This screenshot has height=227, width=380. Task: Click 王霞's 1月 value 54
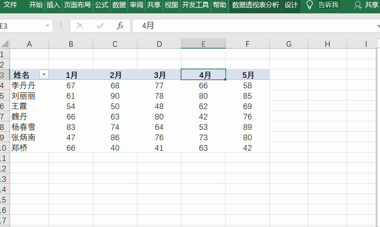click(71, 106)
